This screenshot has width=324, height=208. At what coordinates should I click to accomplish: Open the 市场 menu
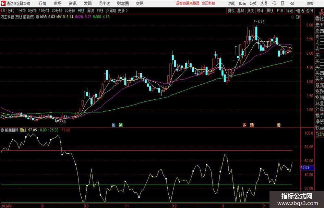pos(58,3)
